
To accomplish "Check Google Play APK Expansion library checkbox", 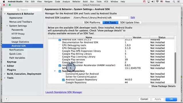I will (60, 51).
